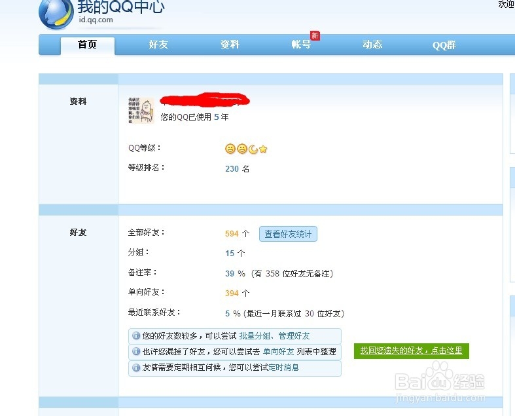The width and height of the screenshot is (515, 416).
Task: Open the QQ群 navigation tab
Action: (x=444, y=45)
